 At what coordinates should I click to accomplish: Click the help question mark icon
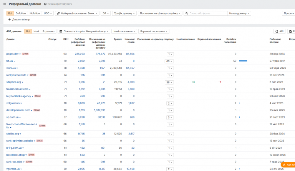pyautogui.click(x=45, y=4)
